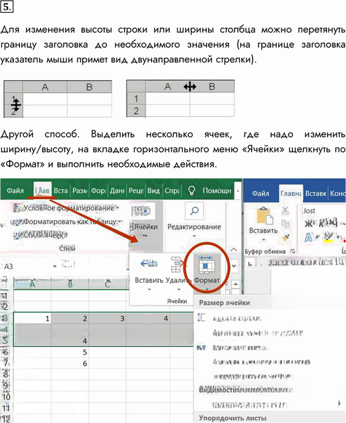Toggle underline Ч in Word
The width and height of the screenshot is (346, 423).
click(x=334, y=223)
